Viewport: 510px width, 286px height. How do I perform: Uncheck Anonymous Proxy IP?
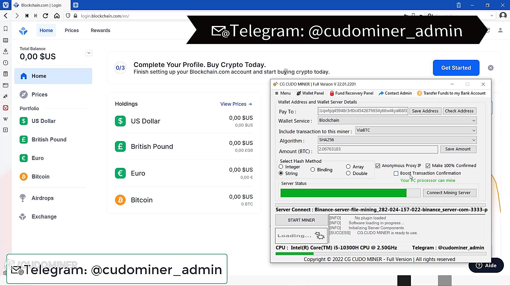tap(378, 166)
